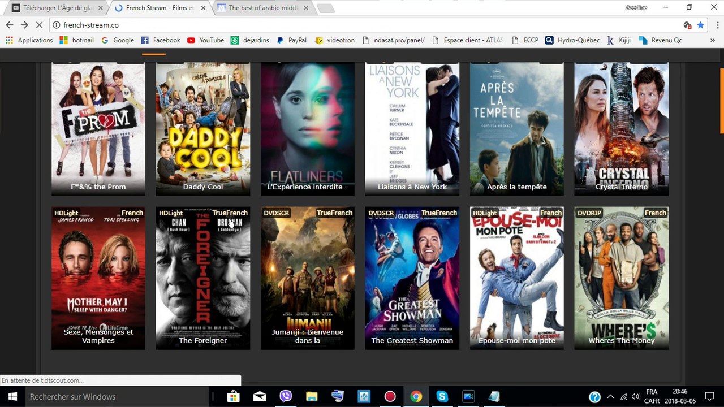Image resolution: width=724 pixels, height=407 pixels.
Task: Open the Liaisons à New York poster
Action: (x=412, y=129)
